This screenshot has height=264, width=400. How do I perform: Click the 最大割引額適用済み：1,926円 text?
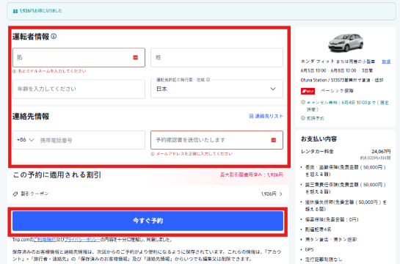251,175
